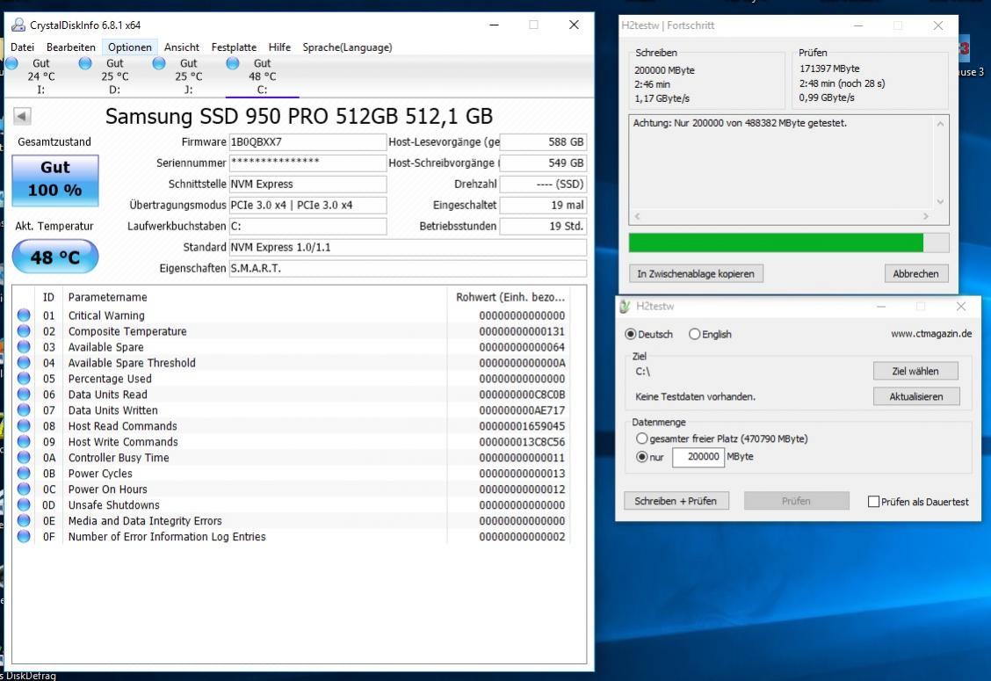Open the Festplatte menu
The height and width of the screenshot is (681, 991).
pyautogui.click(x=234, y=47)
